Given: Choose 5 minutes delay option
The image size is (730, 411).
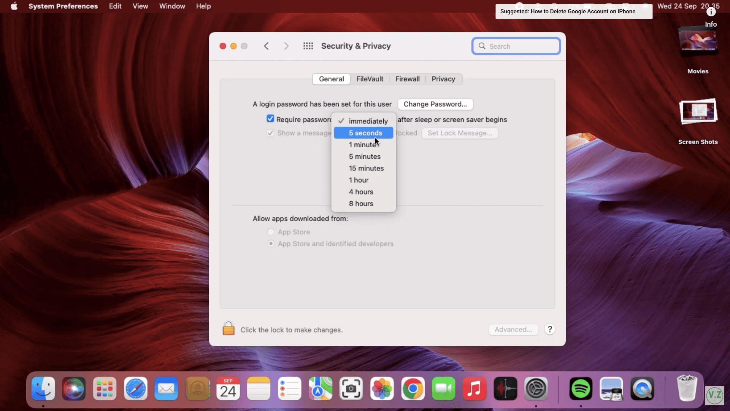Looking at the screenshot, I should (x=363, y=156).
